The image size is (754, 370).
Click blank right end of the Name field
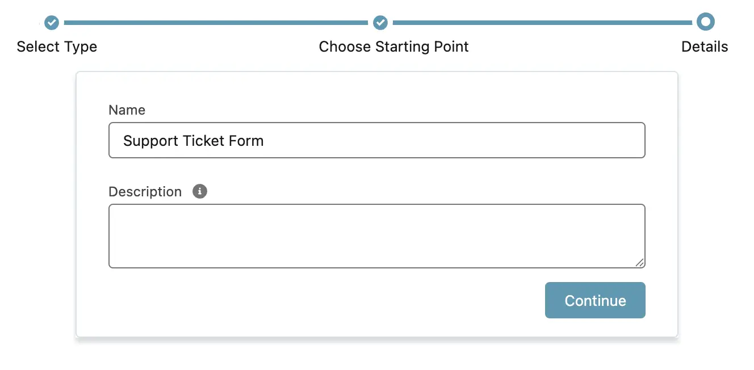coord(454,140)
